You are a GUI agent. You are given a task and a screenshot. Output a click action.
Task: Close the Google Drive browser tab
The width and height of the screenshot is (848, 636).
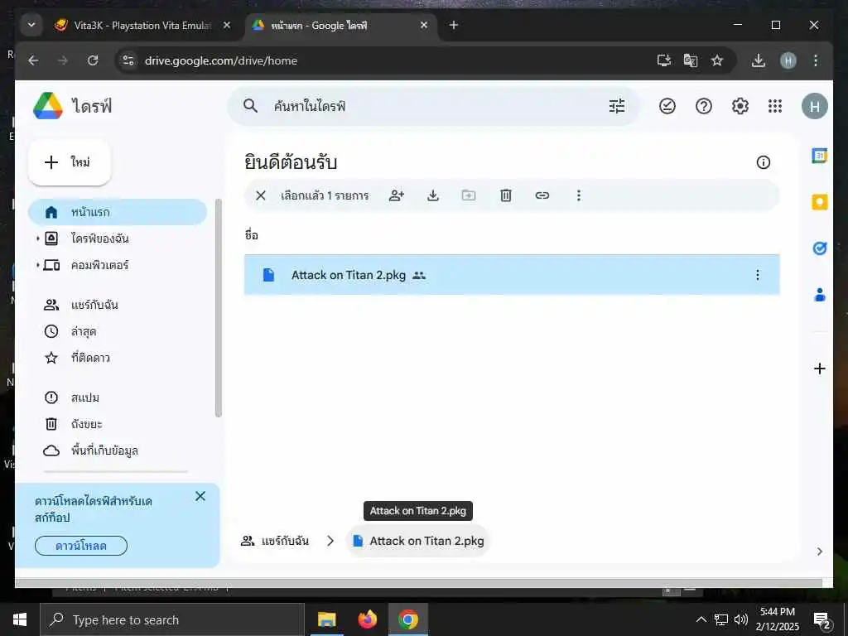pos(424,25)
